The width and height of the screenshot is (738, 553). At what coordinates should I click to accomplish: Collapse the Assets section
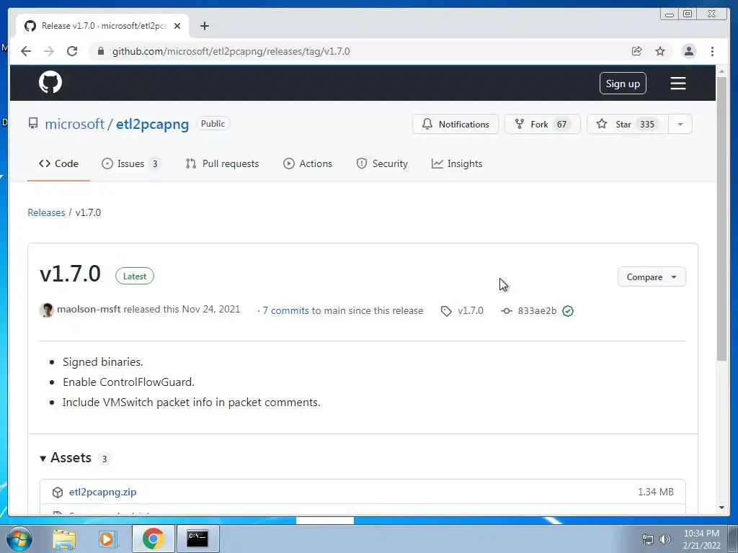click(x=66, y=458)
